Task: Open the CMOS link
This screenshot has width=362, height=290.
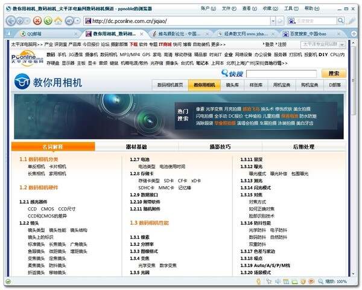Action: (x=47, y=209)
